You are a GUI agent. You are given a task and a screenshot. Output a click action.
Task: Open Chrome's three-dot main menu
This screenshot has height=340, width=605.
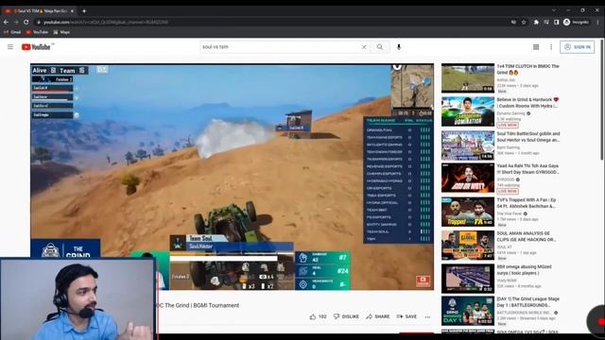pos(597,23)
